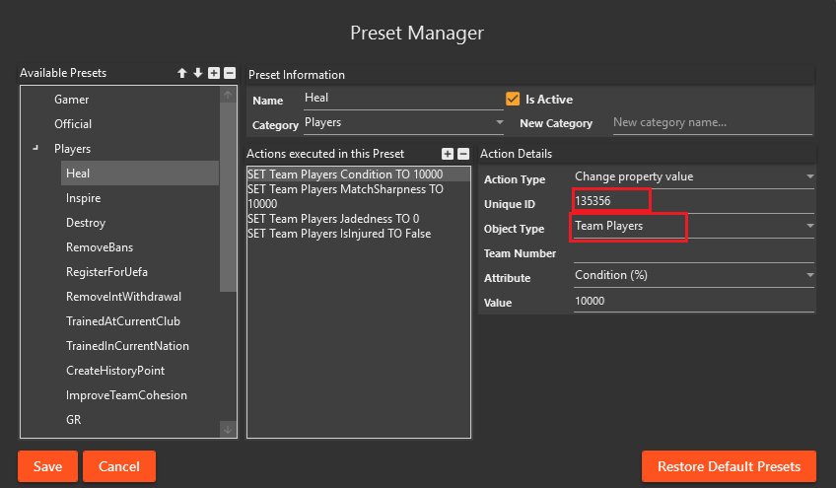The image size is (836, 488).
Task: Click the Cancel button
Action: (x=119, y=466)
